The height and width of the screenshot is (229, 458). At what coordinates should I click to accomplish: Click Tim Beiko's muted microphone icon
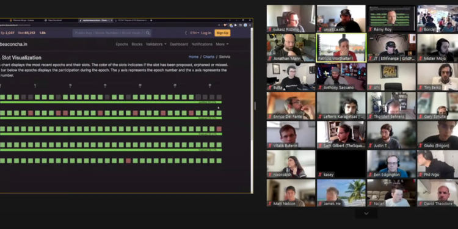421,87
